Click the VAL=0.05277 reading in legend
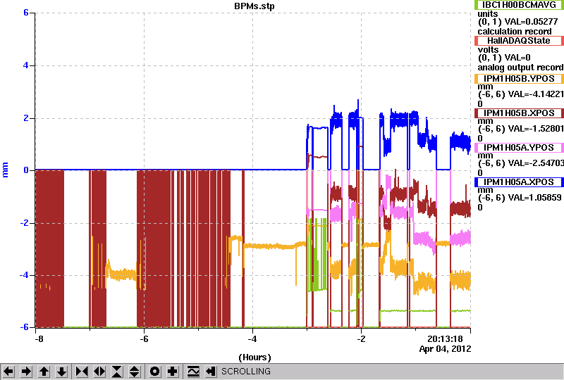Screen dimensions: 564x380 pos(532,22)
